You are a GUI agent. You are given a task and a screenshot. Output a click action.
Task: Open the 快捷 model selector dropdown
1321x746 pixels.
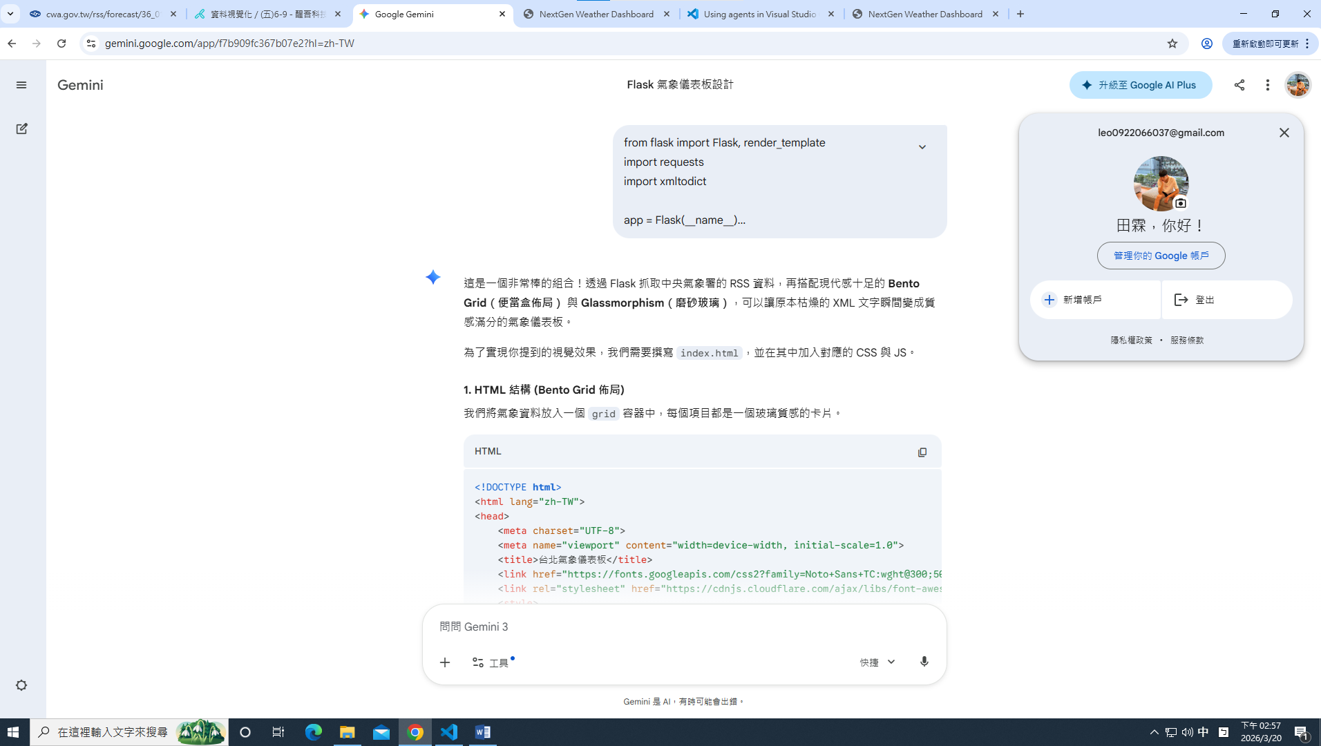tap(877, 662)
